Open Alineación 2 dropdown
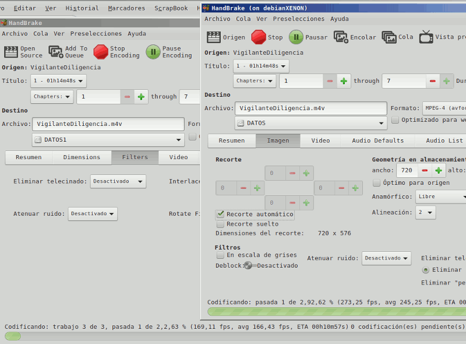 (426, 212)
